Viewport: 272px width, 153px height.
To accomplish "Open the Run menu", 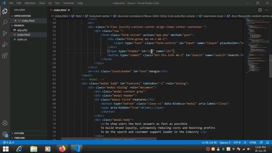I will pos(57,3).
